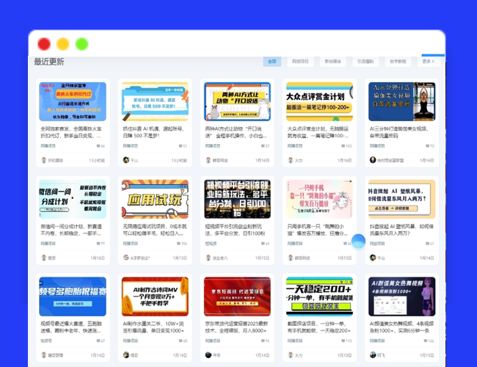Click the floating blue wave circle button
The height and width of the screenshot is (367, 477).
358,241
